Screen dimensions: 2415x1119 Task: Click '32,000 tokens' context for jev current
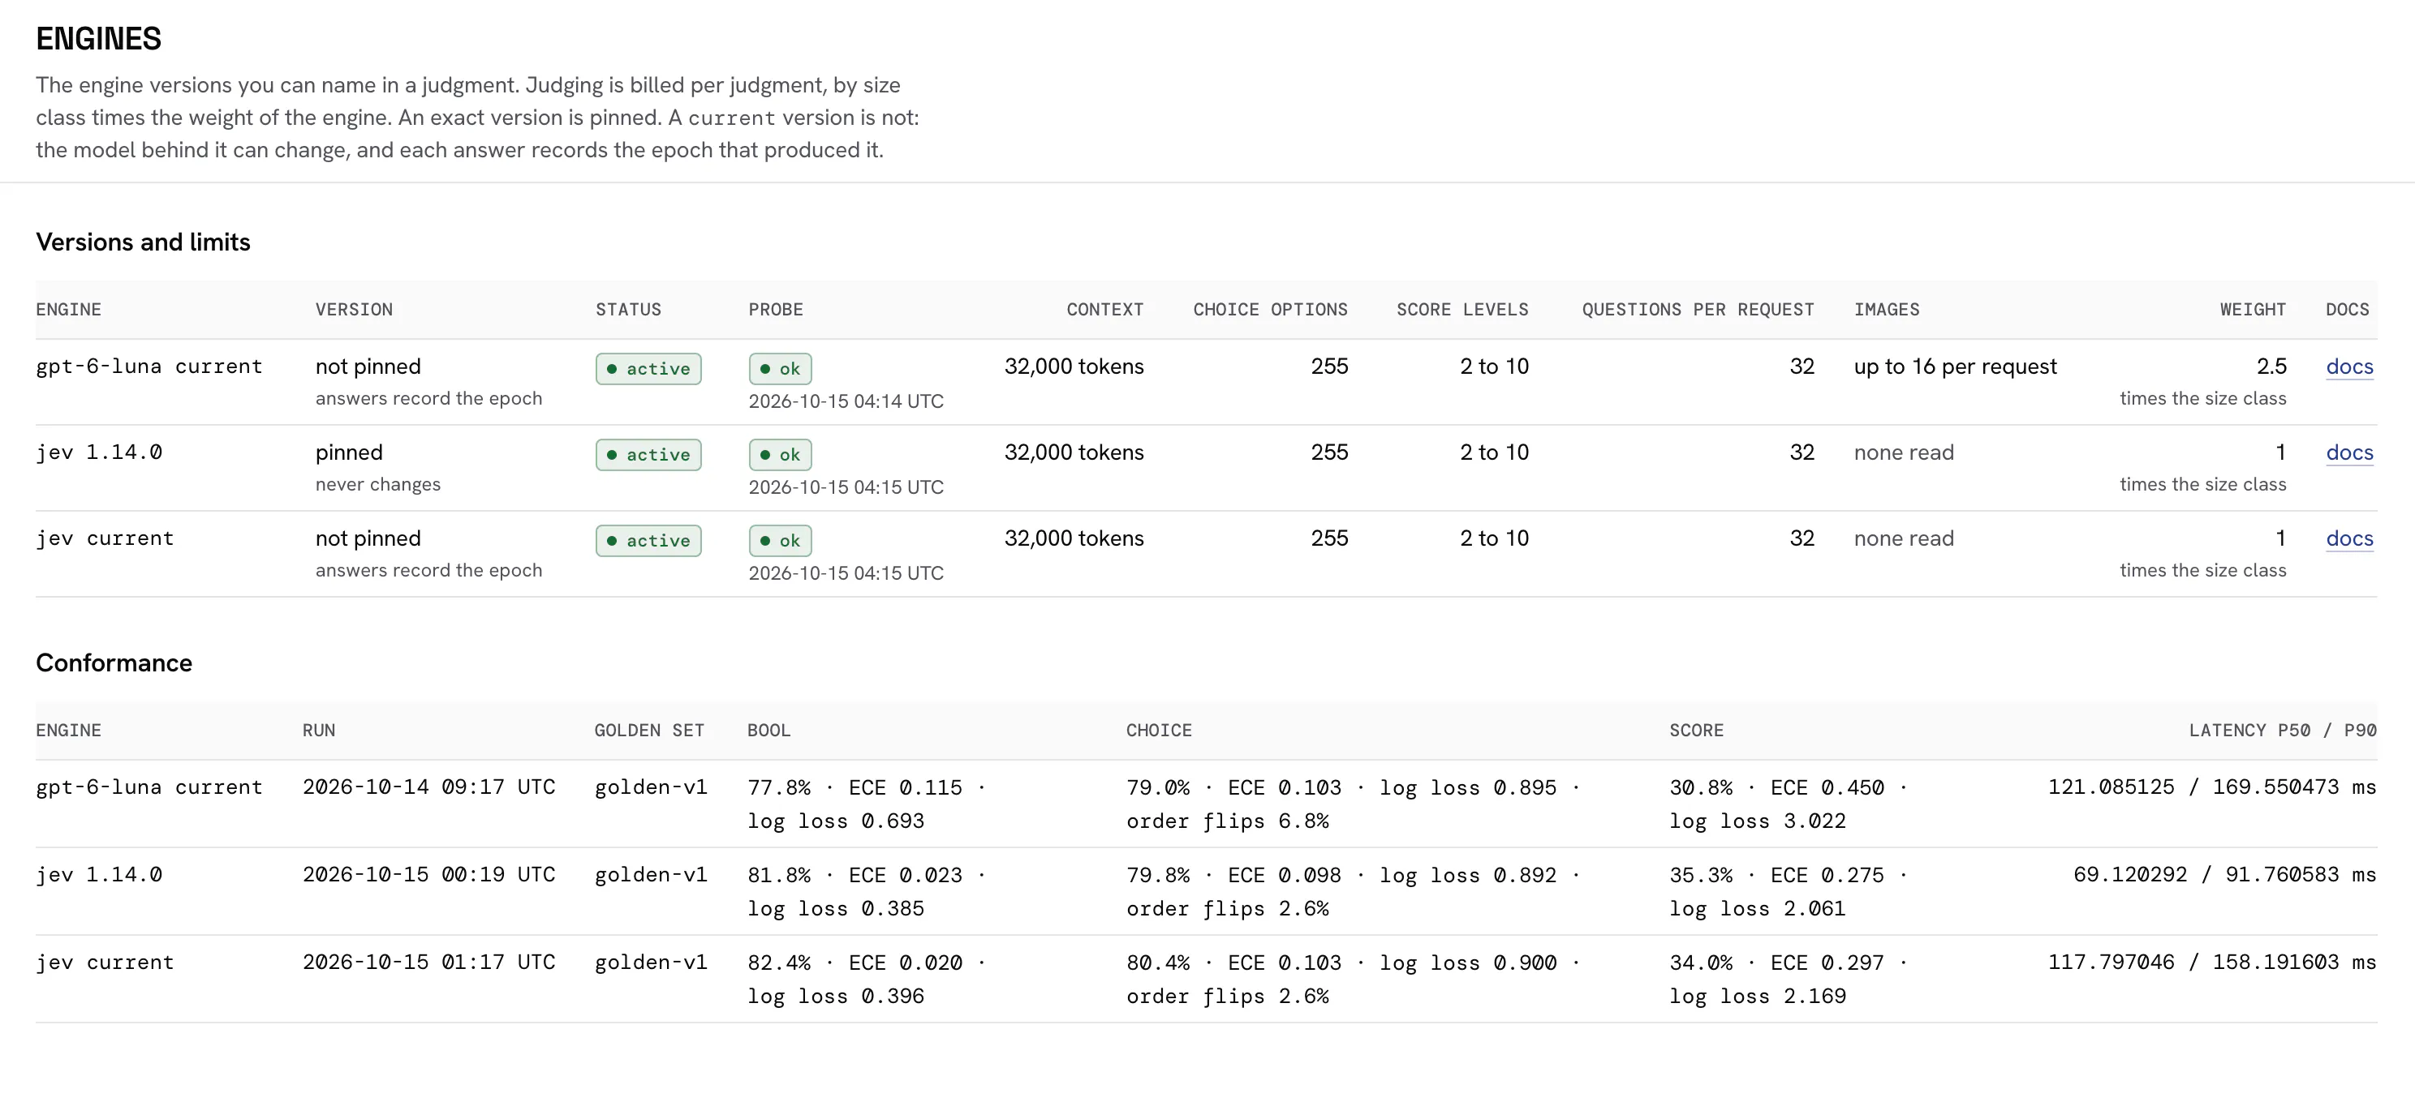[1074, 539]
